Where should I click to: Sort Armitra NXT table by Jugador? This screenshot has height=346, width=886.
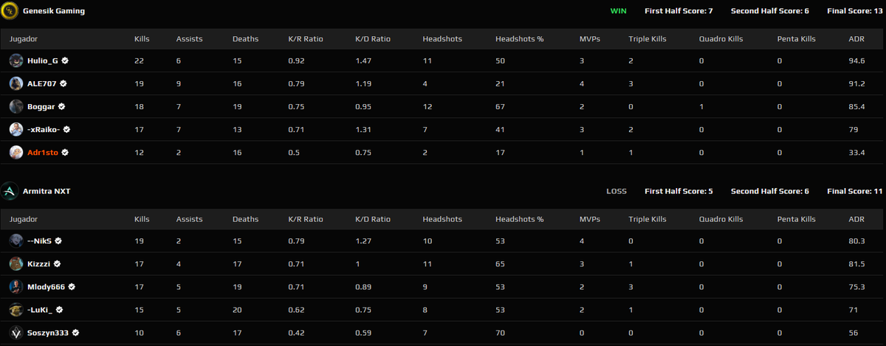[24, 219]
